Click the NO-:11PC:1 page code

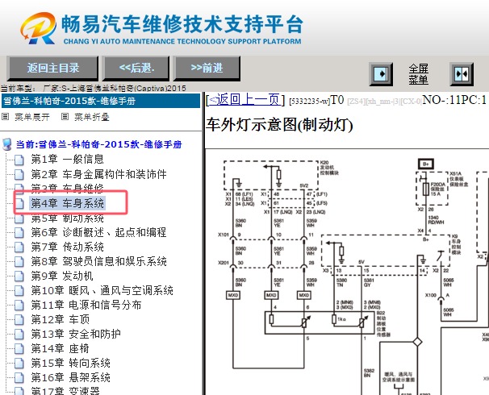pyautogui.click(x=454, y=100)
